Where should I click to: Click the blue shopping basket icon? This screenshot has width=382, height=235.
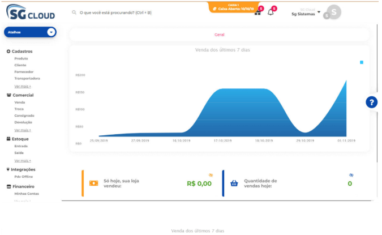234,183
